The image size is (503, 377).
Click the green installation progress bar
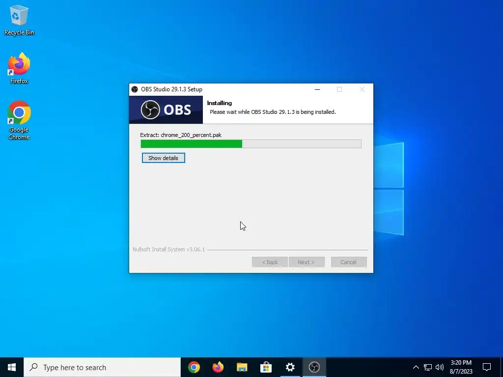[251, 144]
